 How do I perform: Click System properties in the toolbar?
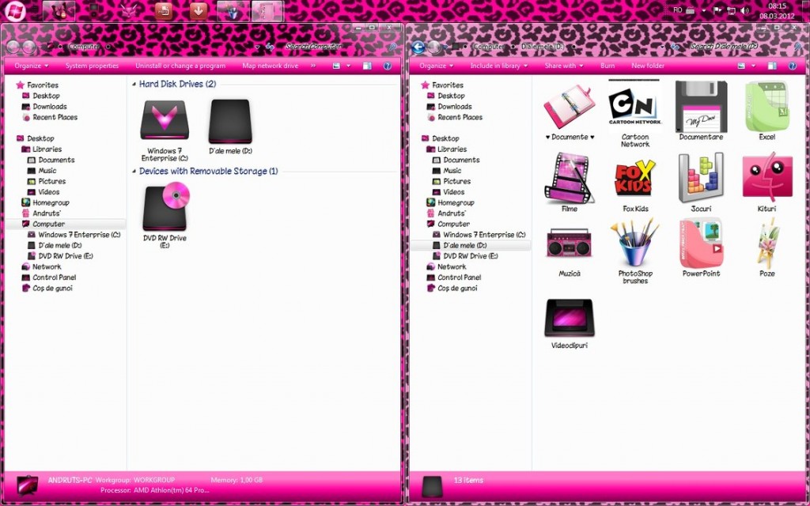tap(93, 66)
